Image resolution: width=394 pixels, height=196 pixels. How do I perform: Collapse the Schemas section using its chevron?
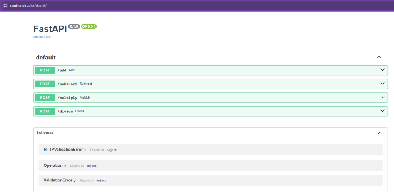tap(380, 133)
